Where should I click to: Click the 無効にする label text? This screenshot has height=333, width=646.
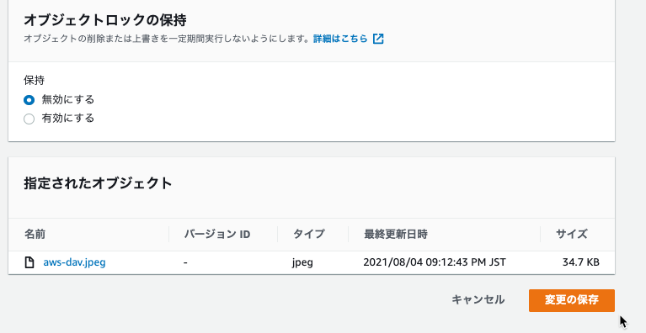click(x=68, y=99)
